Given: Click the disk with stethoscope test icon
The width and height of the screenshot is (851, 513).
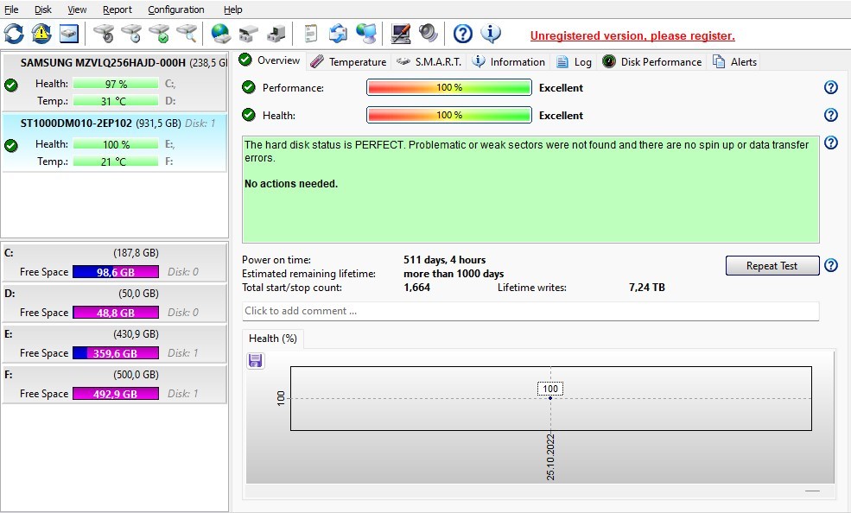Looking at the screenshot, I should [103, 34].
